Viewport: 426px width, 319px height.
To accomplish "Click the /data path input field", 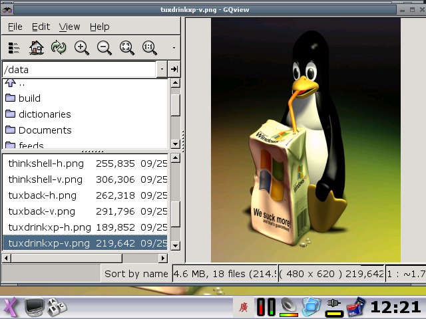I will click(x=79, y=69).
